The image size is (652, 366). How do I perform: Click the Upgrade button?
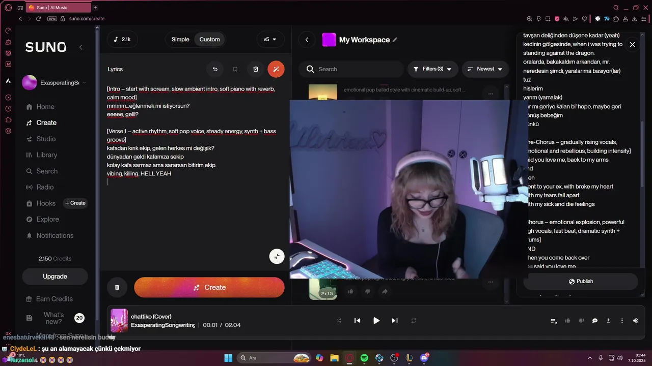pyautogui.click(x=55, y=277)
